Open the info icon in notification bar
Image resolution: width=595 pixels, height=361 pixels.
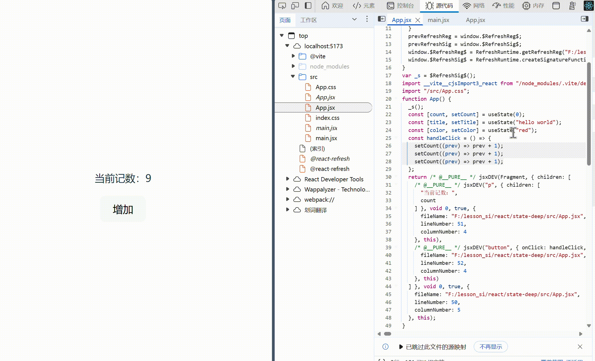(385, 347)
